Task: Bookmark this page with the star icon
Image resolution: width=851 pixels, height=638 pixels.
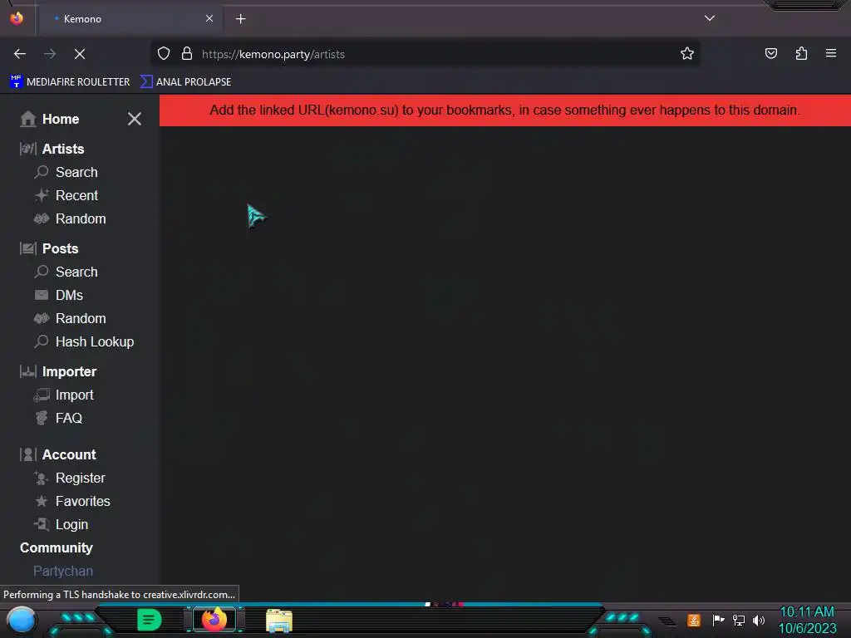Action: pos(687,54)
